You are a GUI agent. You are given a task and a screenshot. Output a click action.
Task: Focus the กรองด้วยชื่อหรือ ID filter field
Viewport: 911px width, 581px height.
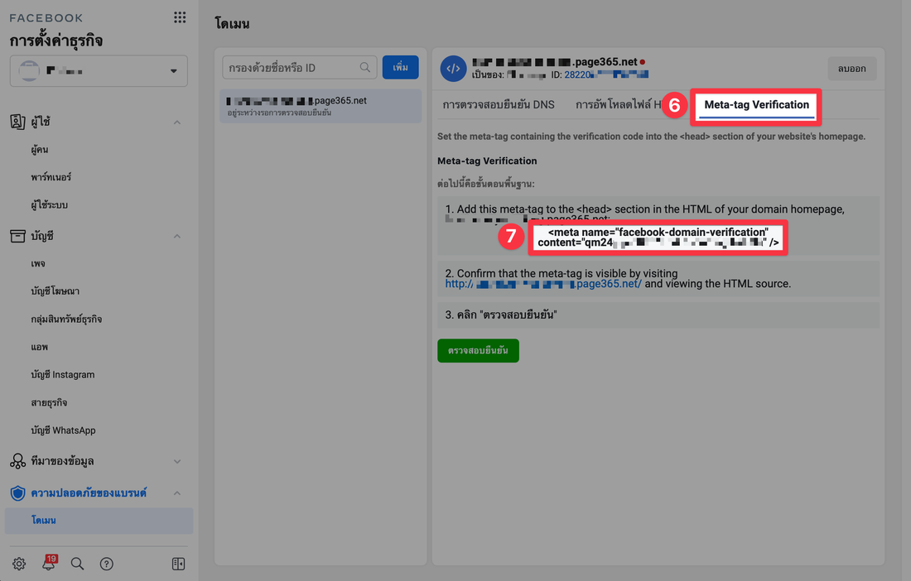(x=299, y=67)
